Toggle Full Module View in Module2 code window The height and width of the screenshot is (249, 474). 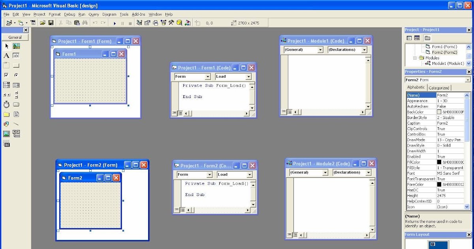294,235
